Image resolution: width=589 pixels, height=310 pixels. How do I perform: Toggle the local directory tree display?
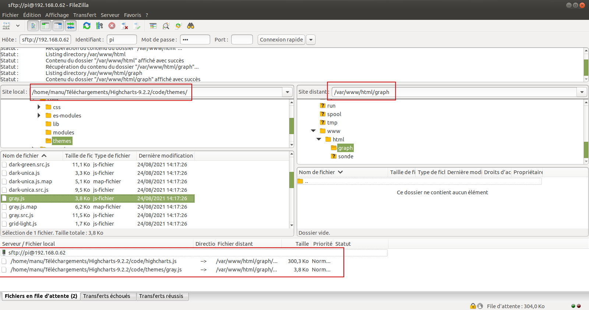(x=45, y=26)
